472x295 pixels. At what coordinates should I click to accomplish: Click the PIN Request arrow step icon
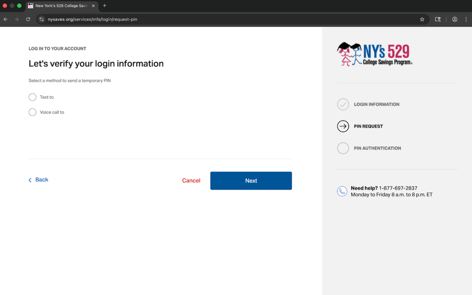click(343, 126)
